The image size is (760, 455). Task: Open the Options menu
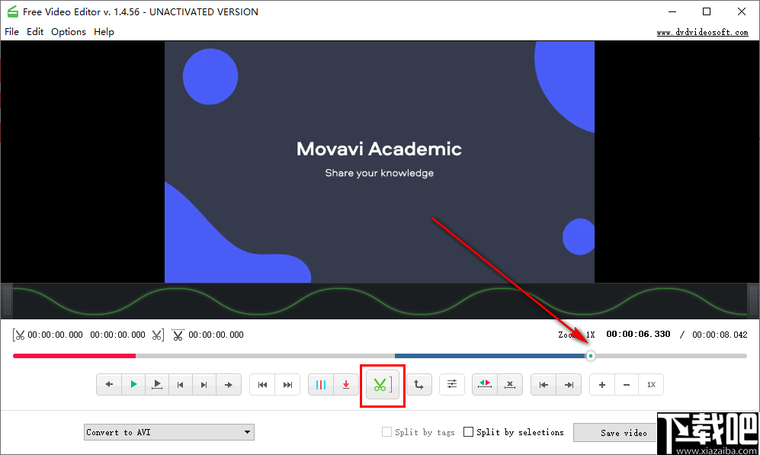tap(69, 31)
